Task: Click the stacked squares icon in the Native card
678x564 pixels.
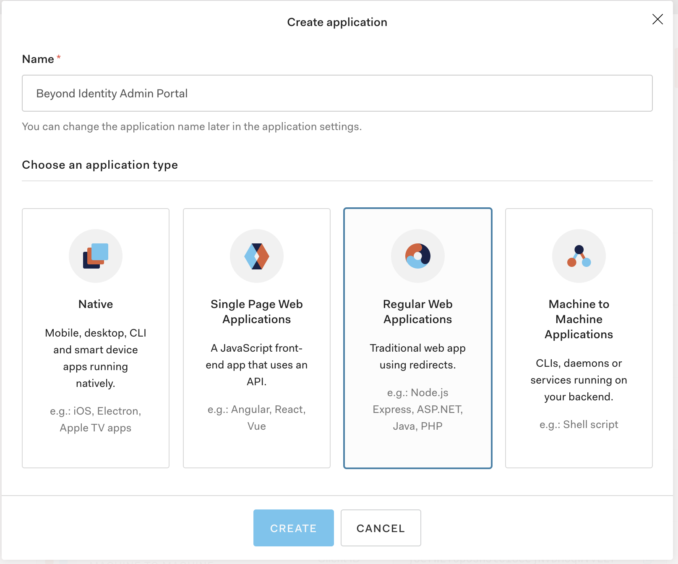Action: click(x=96, y=256)
